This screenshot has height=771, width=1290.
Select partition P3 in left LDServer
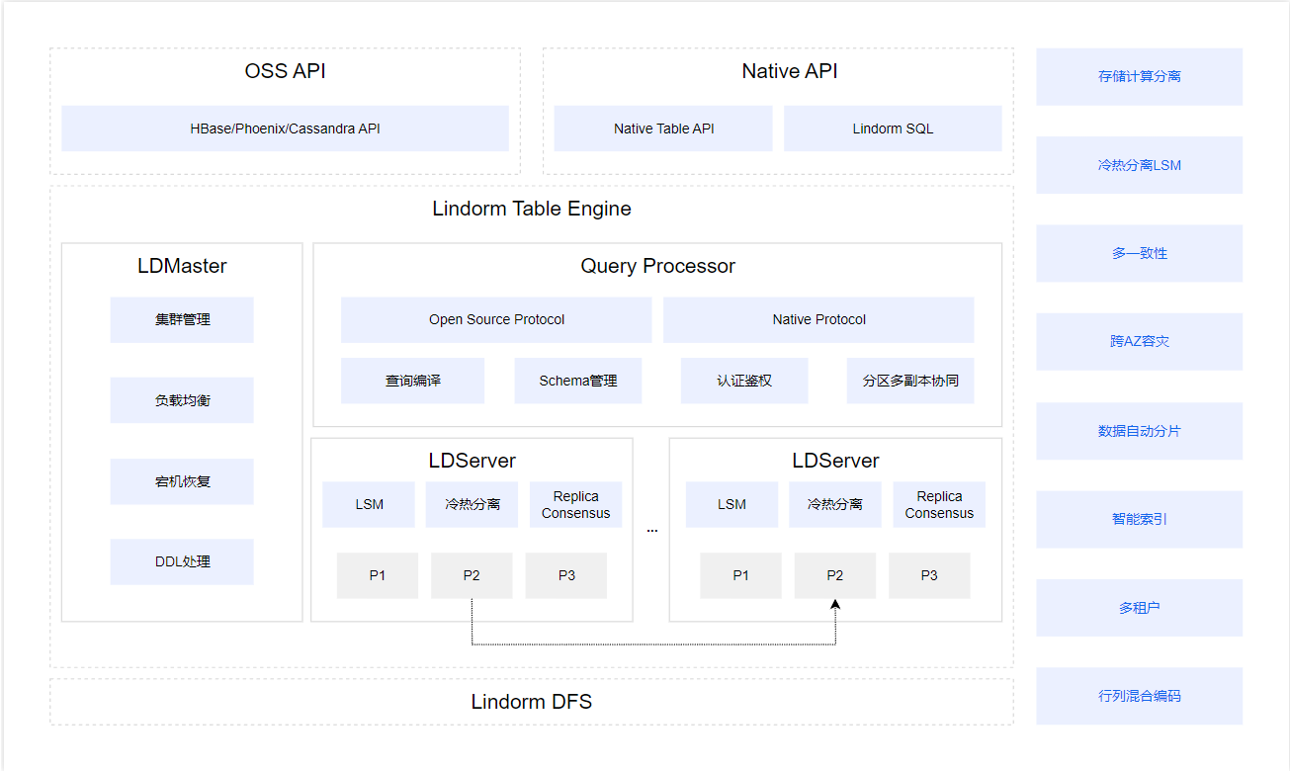click(x=565, y=575)
